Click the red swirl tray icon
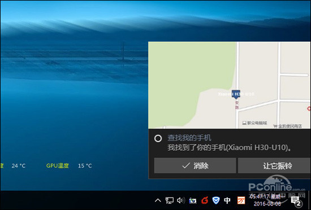 point(205,200)
